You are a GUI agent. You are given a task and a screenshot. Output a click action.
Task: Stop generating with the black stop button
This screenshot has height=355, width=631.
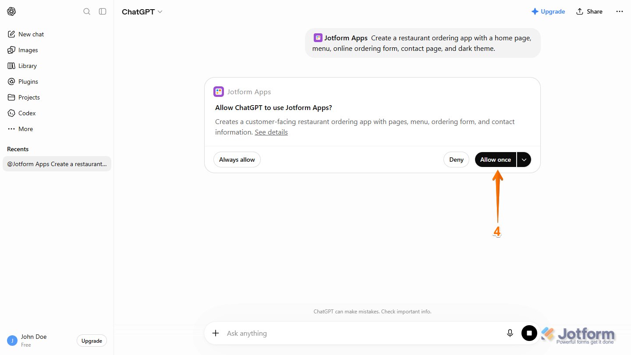529,333
